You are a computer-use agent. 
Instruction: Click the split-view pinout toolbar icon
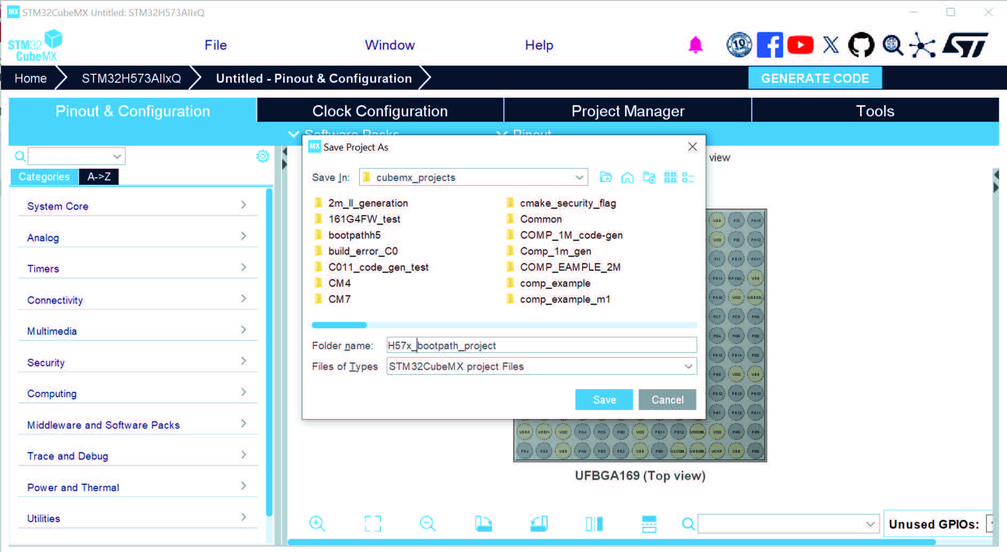[x=594, y=524]
